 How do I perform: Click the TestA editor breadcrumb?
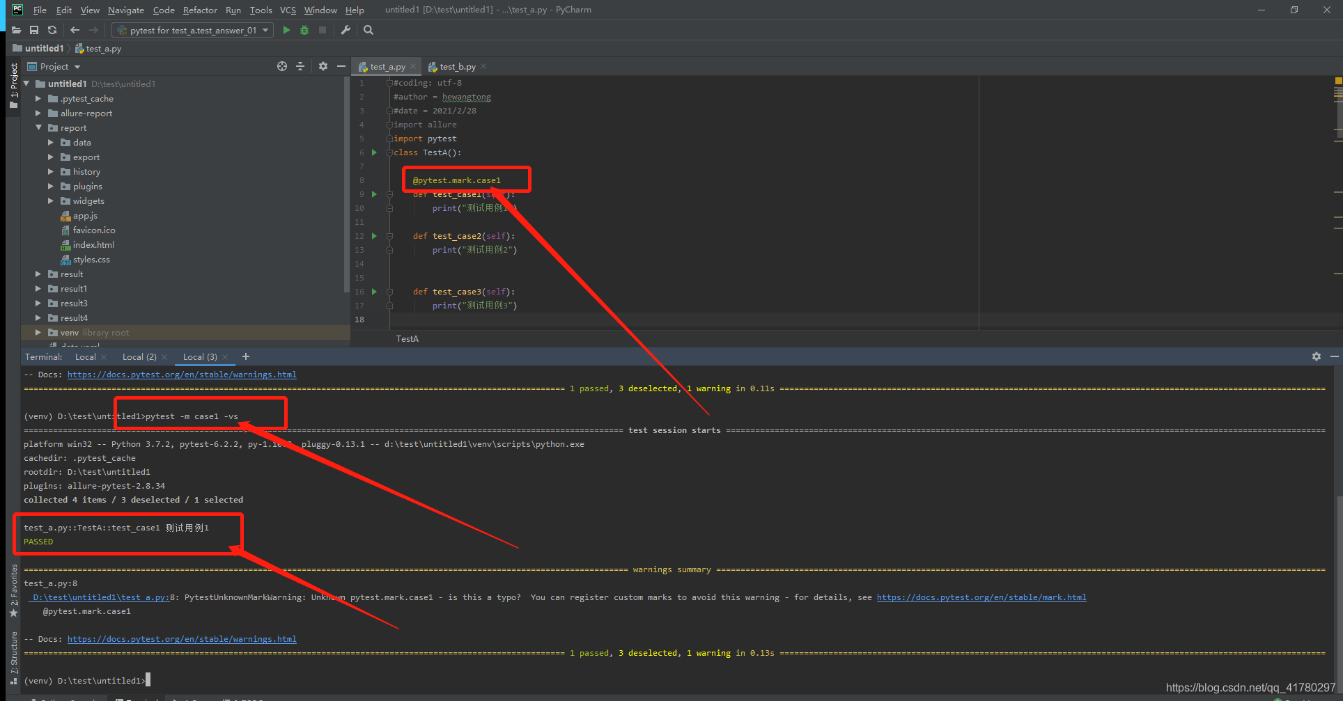(x=407, y=339)
